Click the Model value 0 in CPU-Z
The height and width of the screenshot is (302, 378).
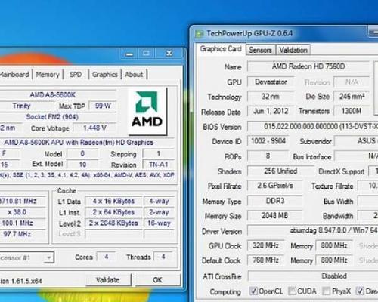tap(82, 153)
